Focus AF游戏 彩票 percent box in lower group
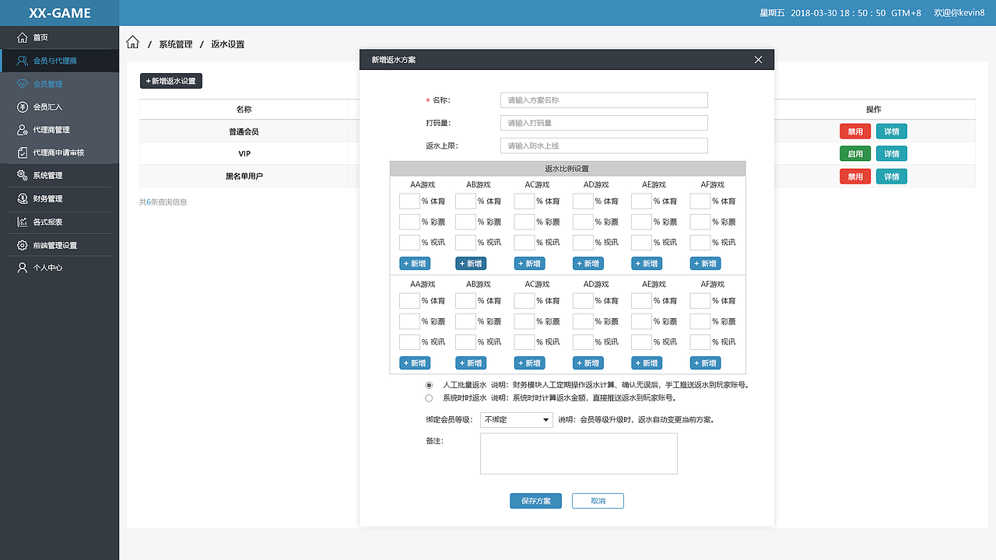The height and width of the screenshot is (560, 996). click(x=700, y=321)
